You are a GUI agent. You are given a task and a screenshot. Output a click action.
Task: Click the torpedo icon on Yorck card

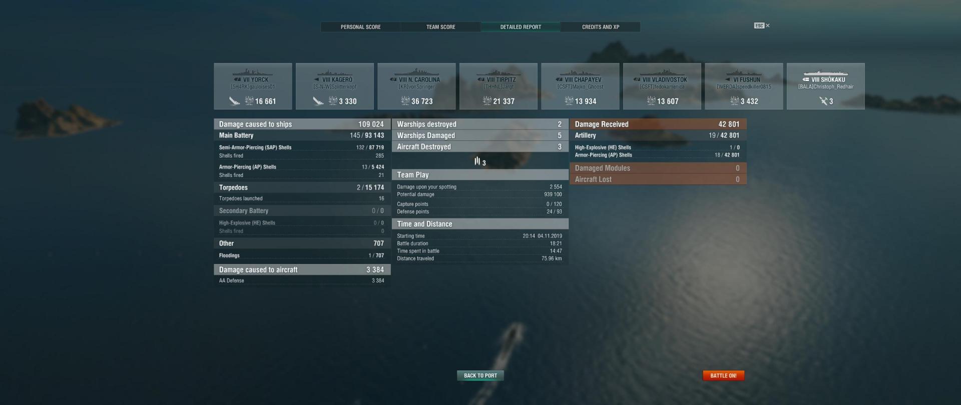click(x=234, y=101)
